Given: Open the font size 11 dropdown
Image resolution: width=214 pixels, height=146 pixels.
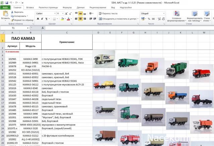Looking at the screenshot, I should click(x=63, y=14).
